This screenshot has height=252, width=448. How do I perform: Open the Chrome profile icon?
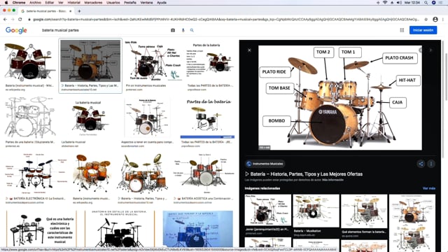pyautogui.click(x=435, y=20)
